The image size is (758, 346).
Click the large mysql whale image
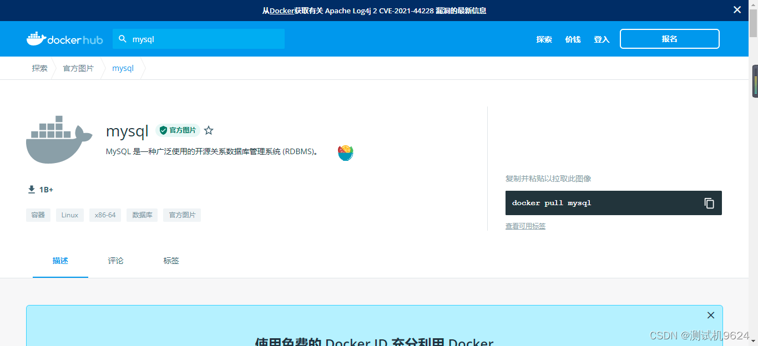point(59,139)
